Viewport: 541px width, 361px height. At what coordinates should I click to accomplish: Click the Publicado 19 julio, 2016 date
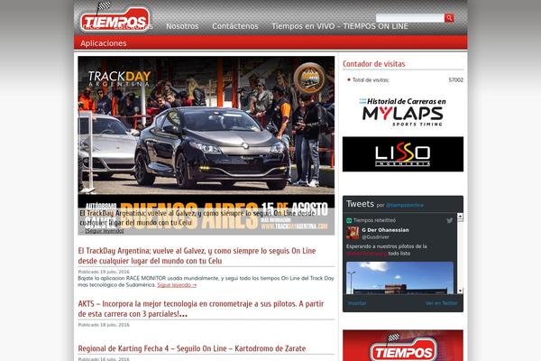[104, 272]
